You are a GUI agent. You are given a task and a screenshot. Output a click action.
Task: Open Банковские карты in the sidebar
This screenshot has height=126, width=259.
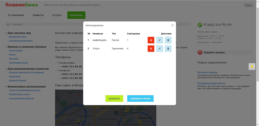click(x=17, y=37)
